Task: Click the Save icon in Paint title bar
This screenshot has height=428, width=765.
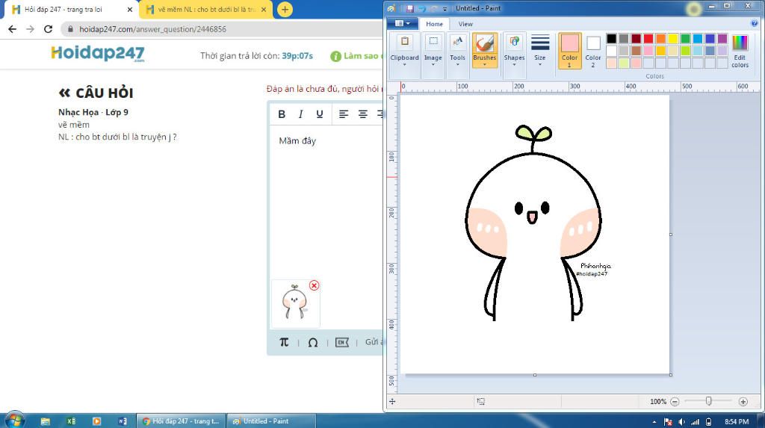Action: tap(410, 9)
